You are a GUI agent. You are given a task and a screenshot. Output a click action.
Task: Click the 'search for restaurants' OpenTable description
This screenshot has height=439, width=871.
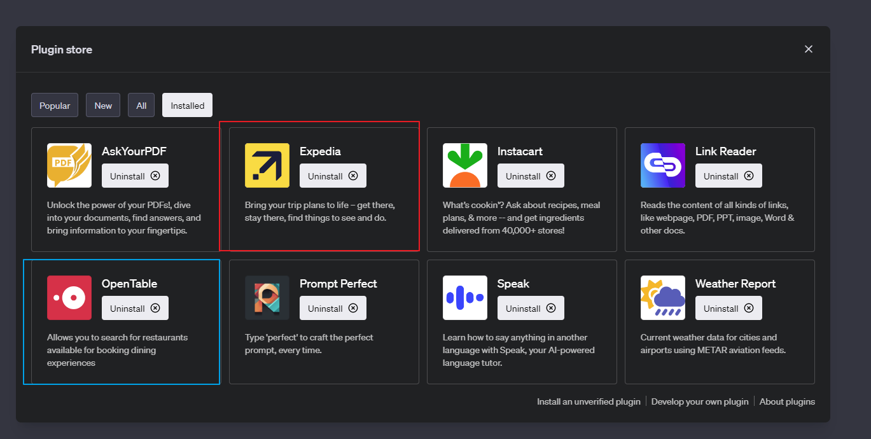[118, 350]
